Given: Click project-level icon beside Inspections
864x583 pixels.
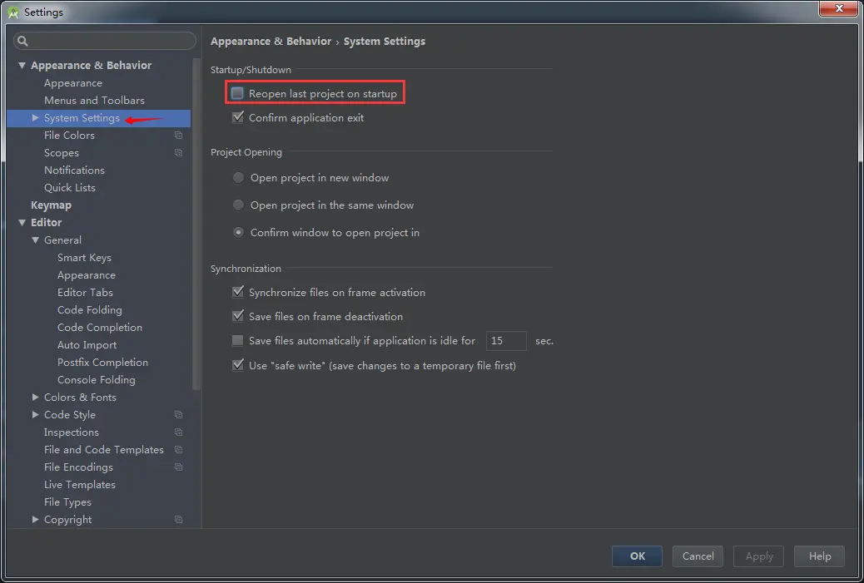Looking at the screenshot, I should pyautogui.click(x=178, y=432).
